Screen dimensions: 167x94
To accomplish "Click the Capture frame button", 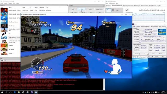I will point(99,9).
